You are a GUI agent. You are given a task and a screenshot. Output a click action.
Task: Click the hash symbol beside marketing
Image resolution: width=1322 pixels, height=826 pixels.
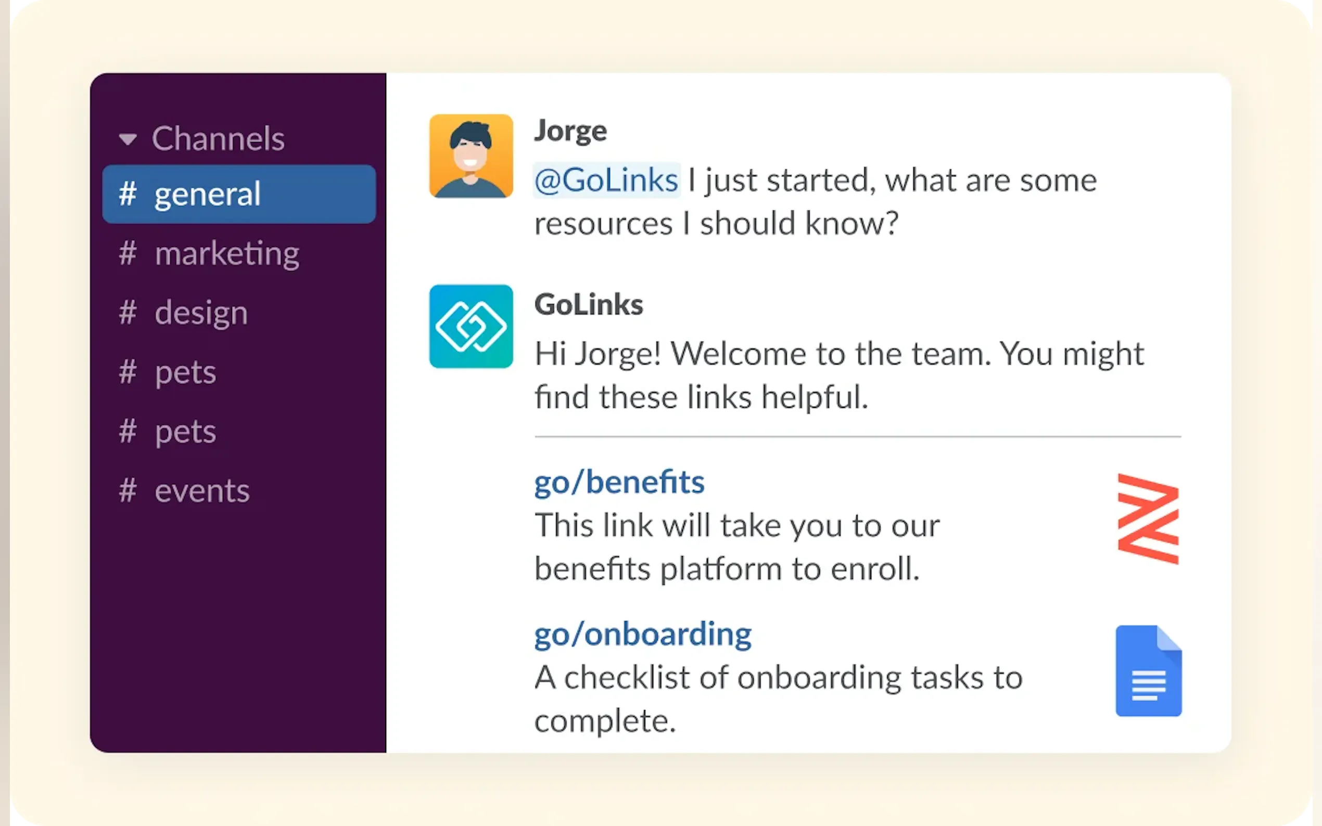pos(128,253)
